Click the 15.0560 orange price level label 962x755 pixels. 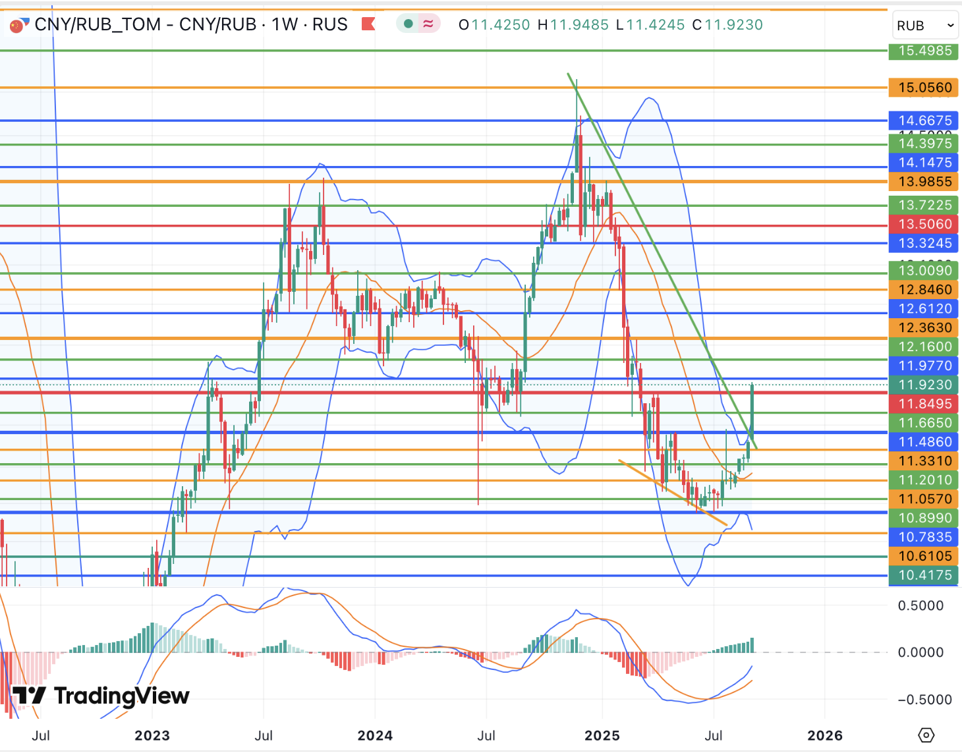coord(924,88)
